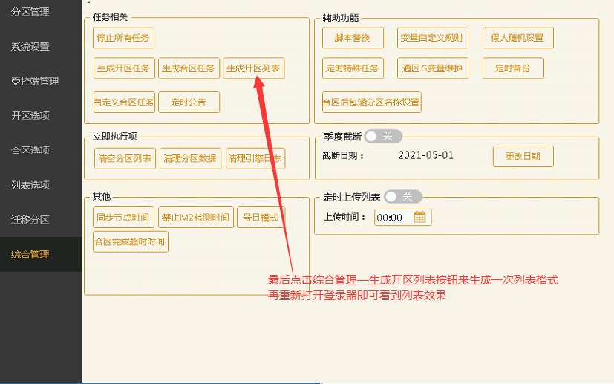Click the 清空分区列表 button
Image resolution: width=614 pixels, height=384 pixels.
pos(125,158)
